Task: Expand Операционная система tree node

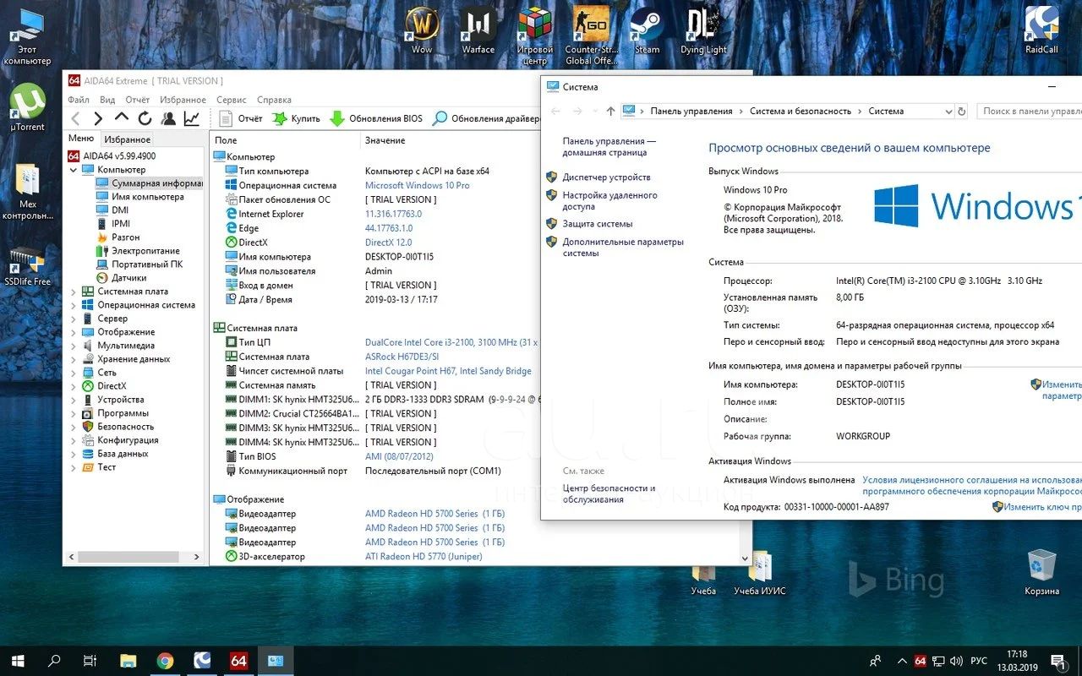Action: [74, 305]
